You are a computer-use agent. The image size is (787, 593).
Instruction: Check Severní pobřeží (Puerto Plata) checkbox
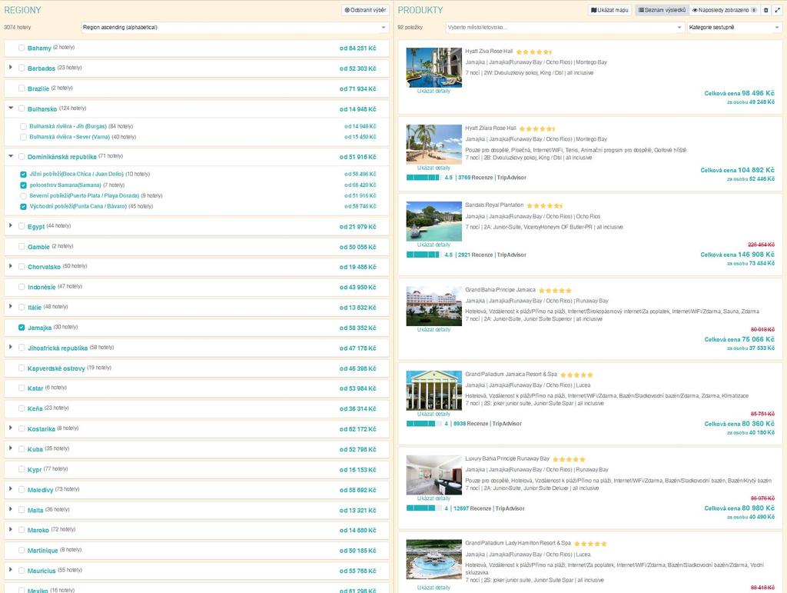pos(23,196)
